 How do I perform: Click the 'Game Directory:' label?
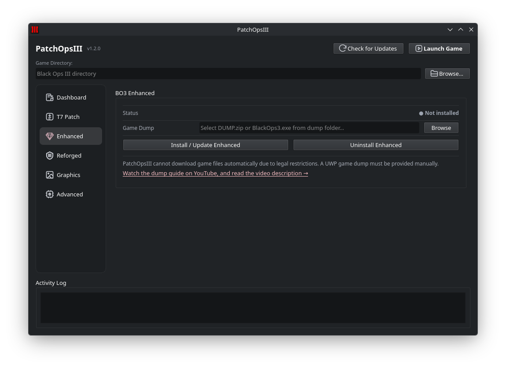[x=54, y=63]
